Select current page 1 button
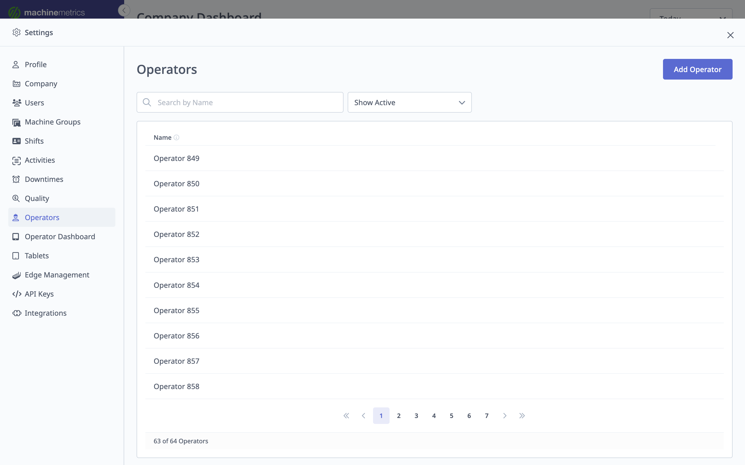745x465 pixels. [x=381, y=415]
